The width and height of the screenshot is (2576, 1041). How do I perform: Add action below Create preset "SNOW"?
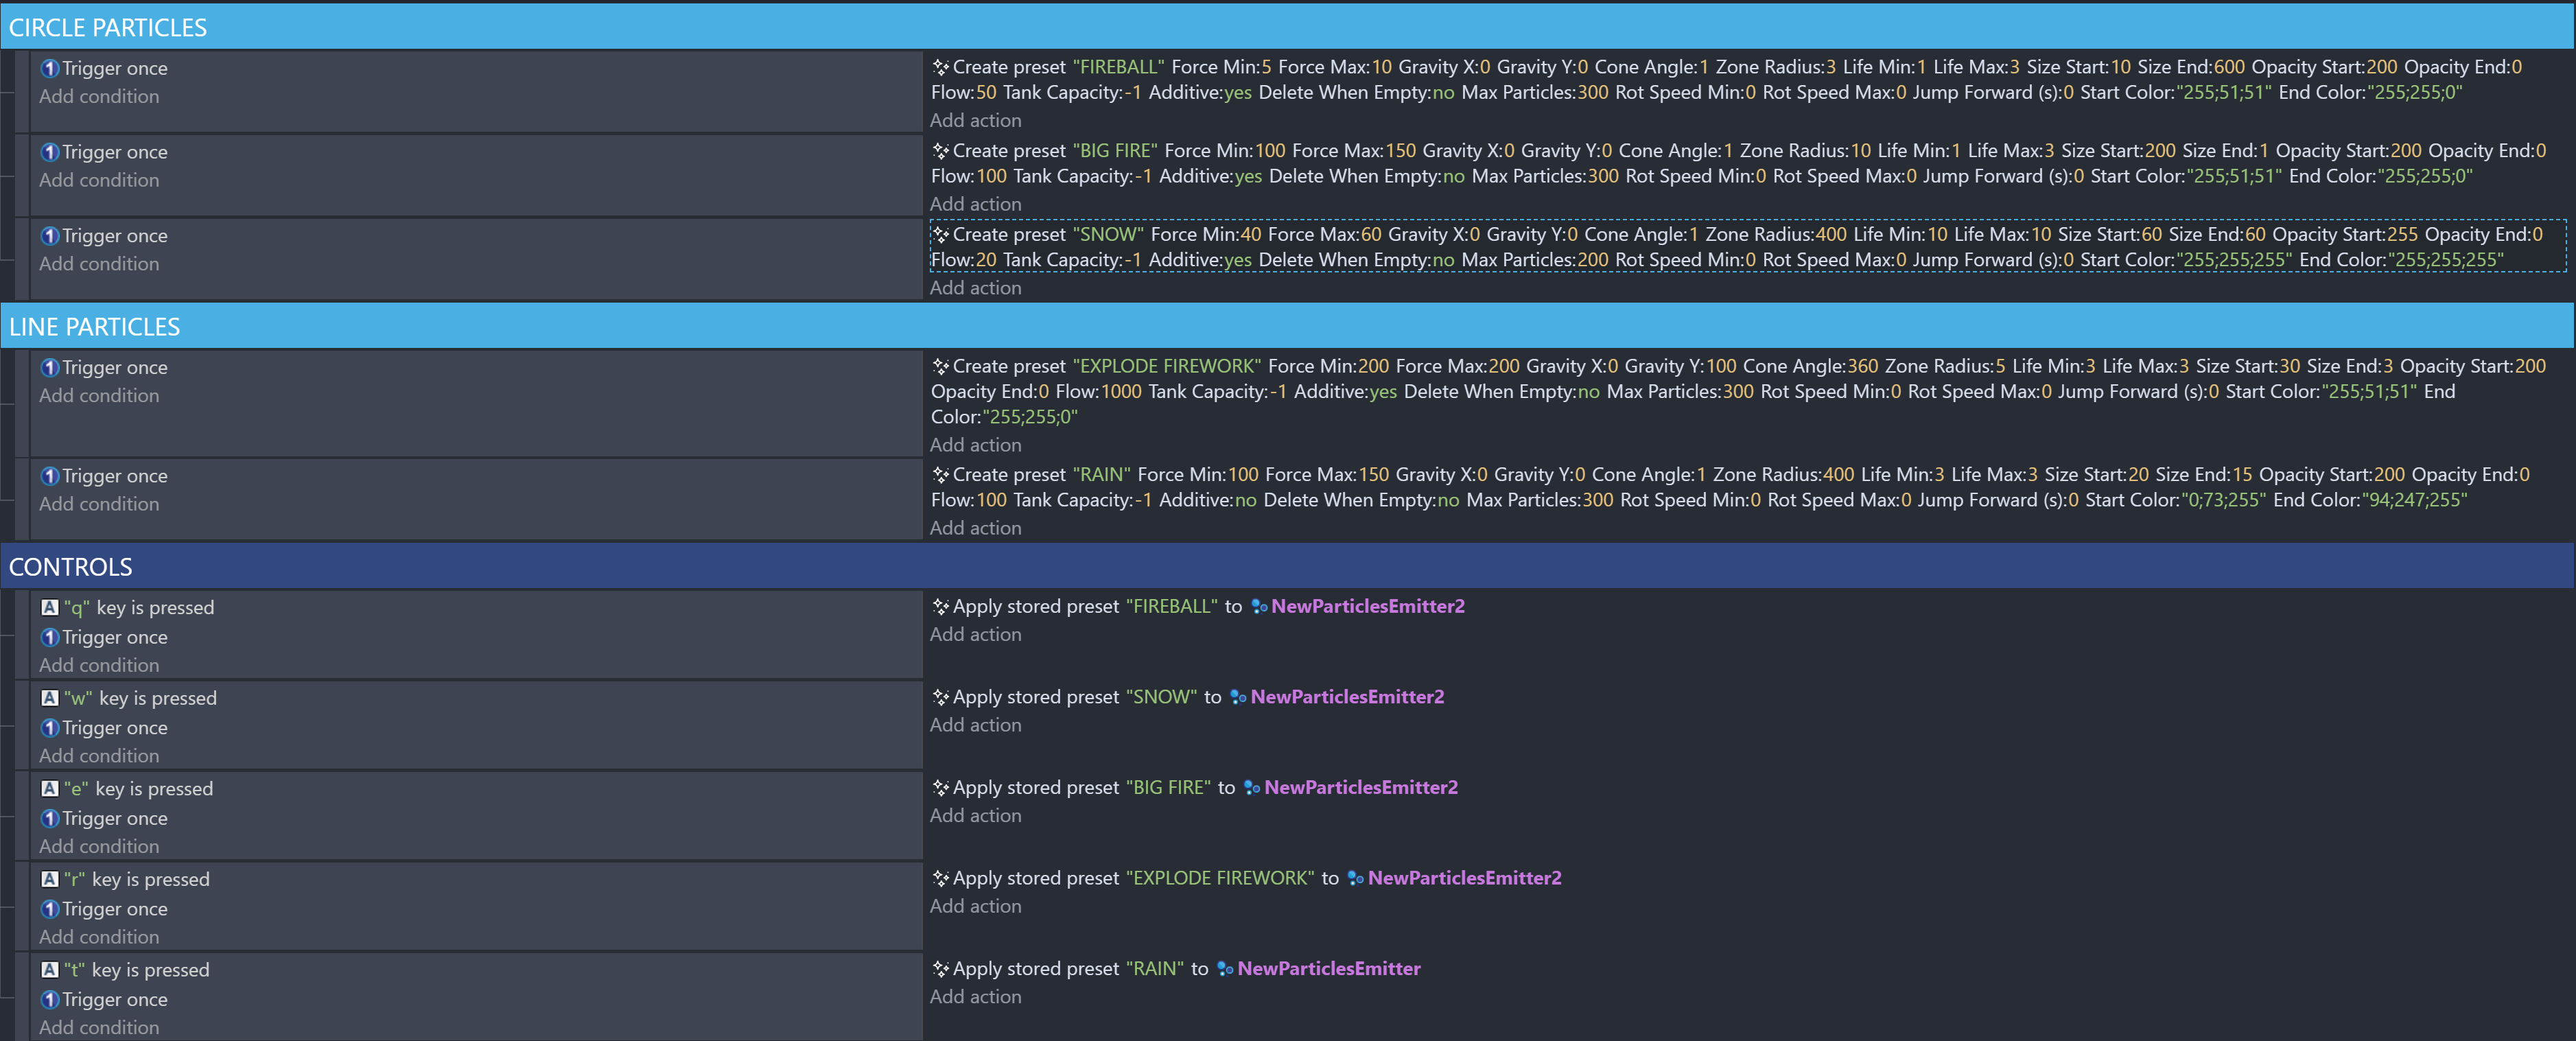[976, 288]
